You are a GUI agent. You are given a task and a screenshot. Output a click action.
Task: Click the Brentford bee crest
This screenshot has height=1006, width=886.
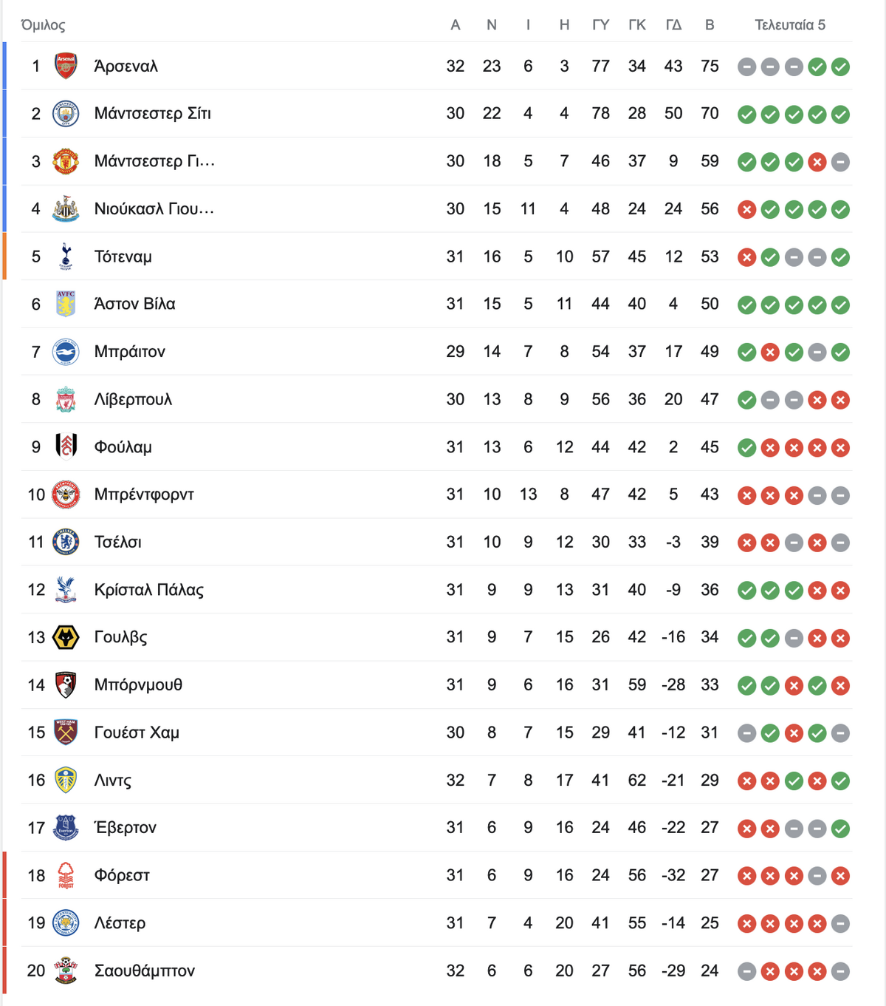point(66,494)
